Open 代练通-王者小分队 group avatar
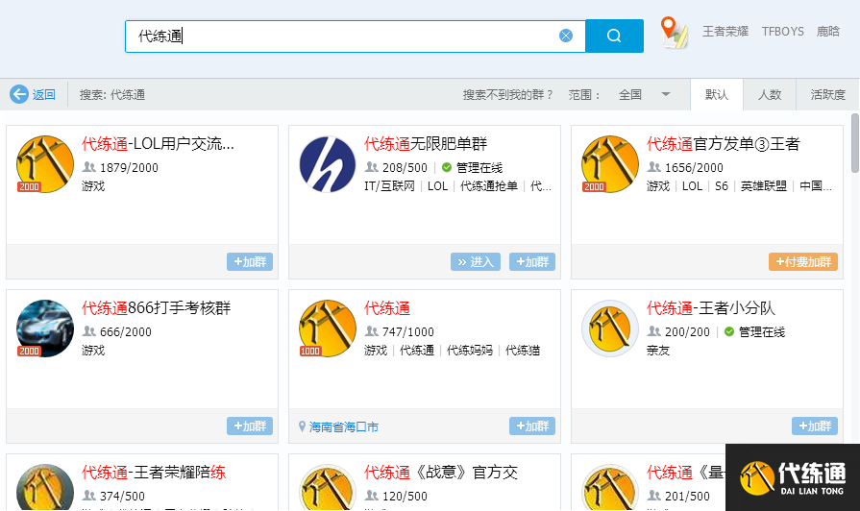 pyautogui.click(x=610, y=328)
